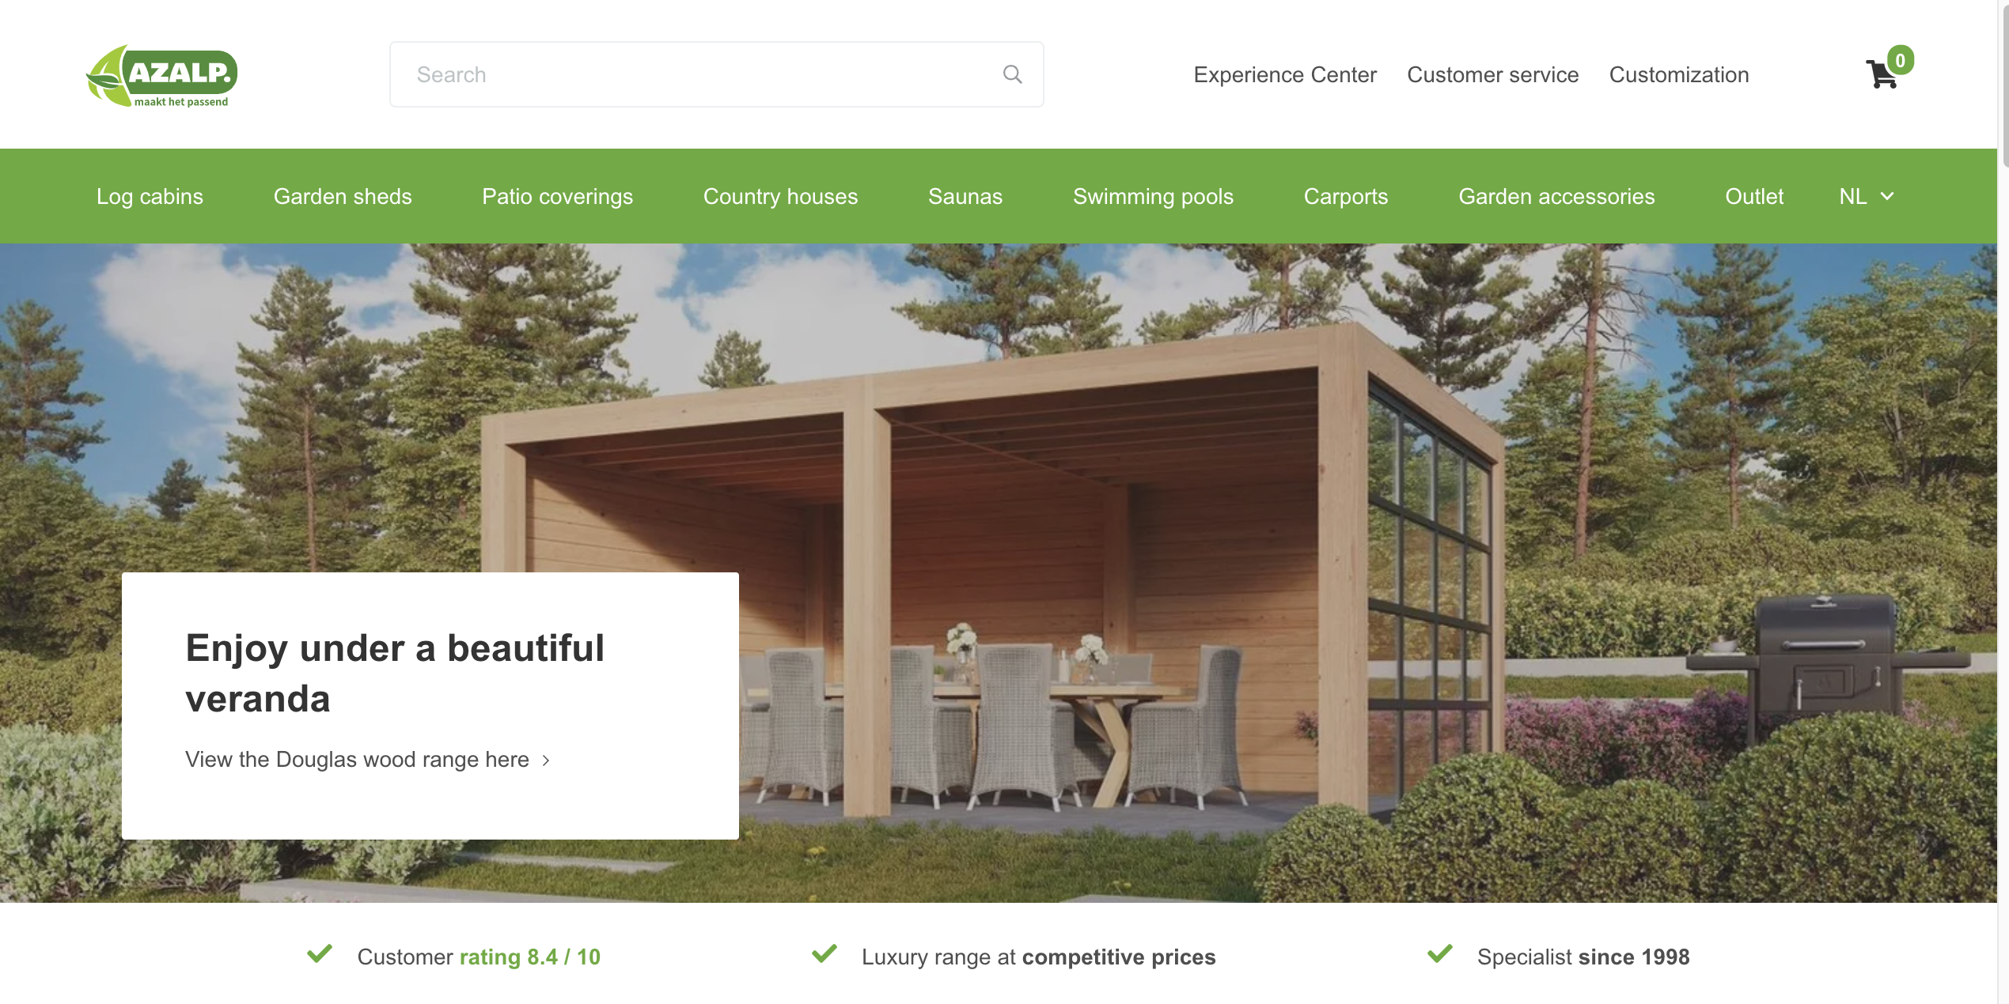Open the Outlet section
Image resolution: width=2009 pixels, height=1004 pixels.
(1754, 196)
